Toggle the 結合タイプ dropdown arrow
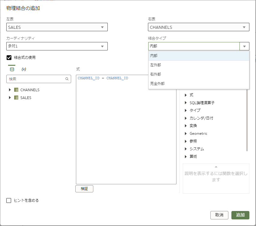The width and height of the screenshot is (256, 226). [244, 47]
